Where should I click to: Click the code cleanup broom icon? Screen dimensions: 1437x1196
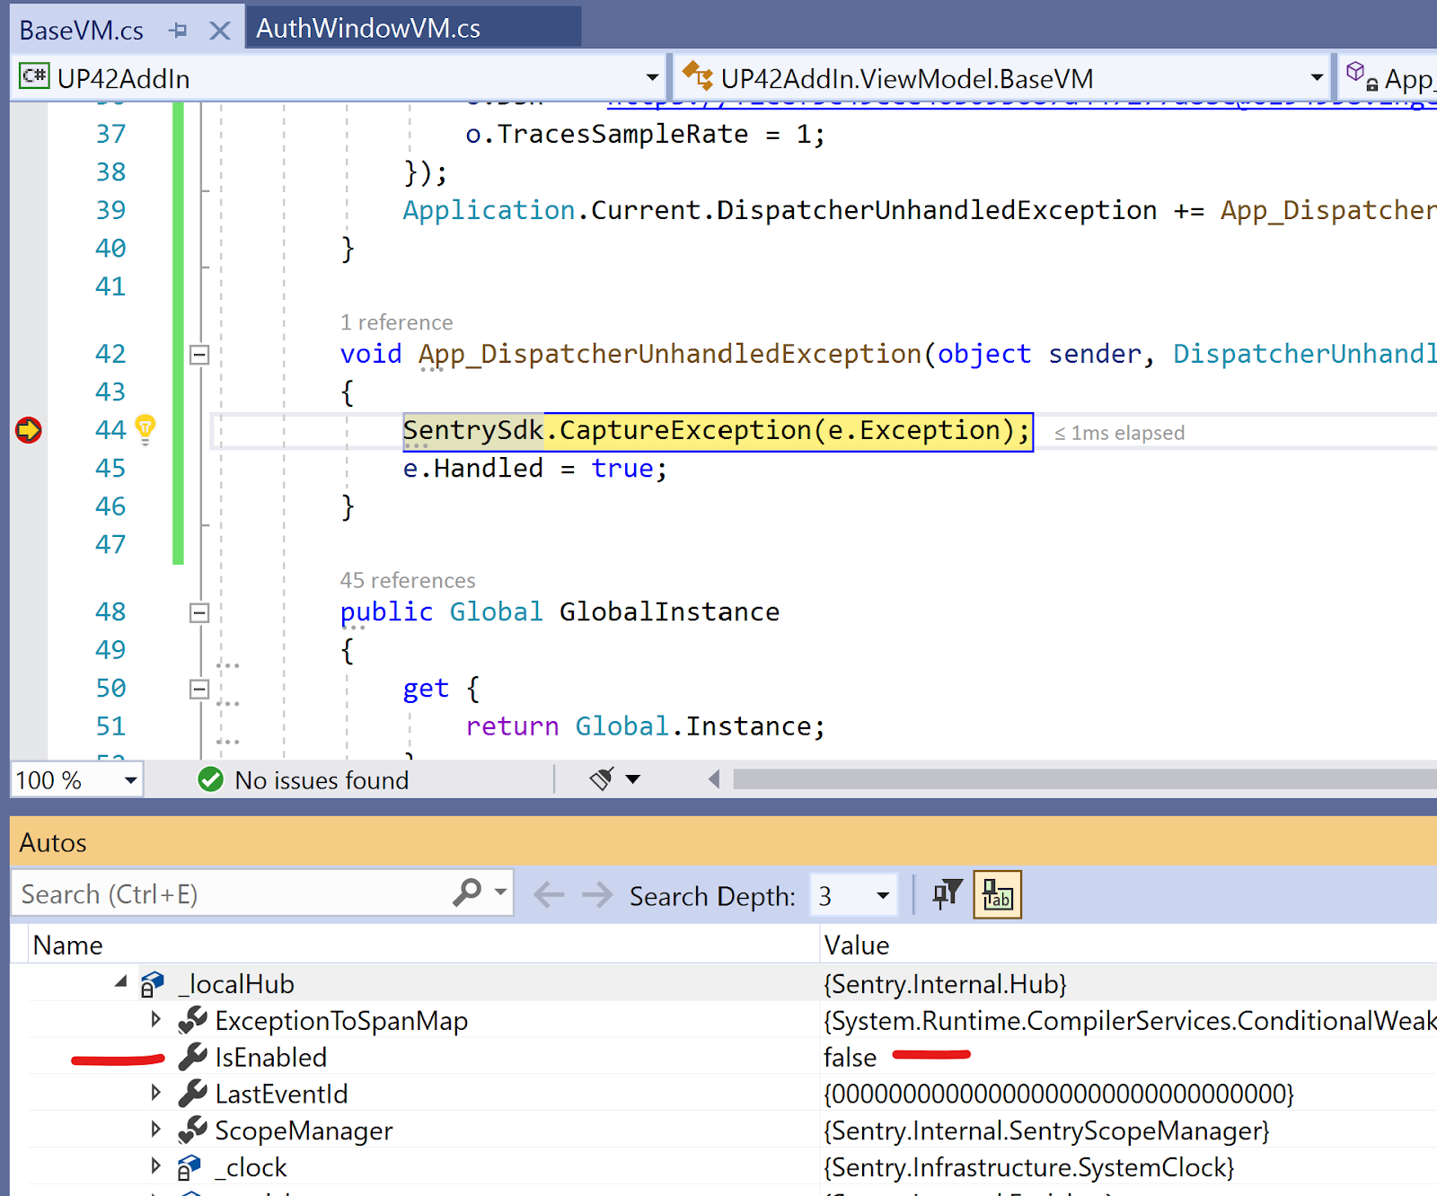click(602, 778)
